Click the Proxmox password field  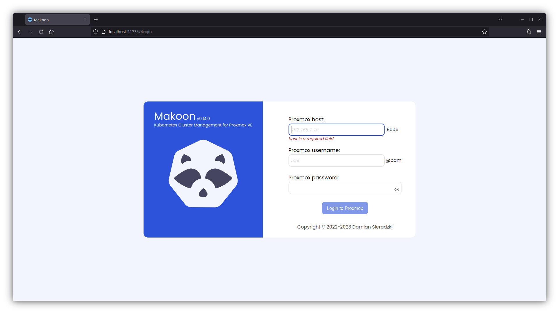coord(341,188)
